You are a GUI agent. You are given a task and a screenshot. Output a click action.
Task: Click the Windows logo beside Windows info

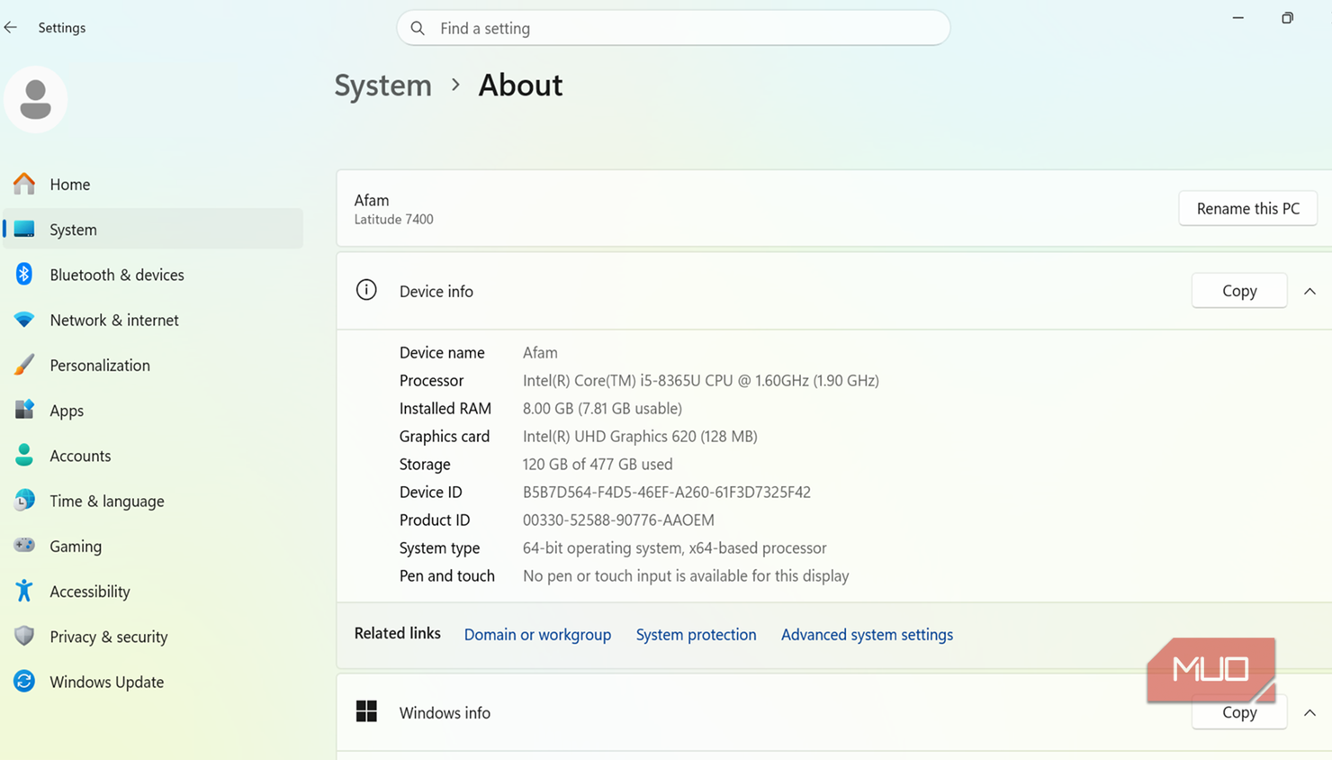366,711
